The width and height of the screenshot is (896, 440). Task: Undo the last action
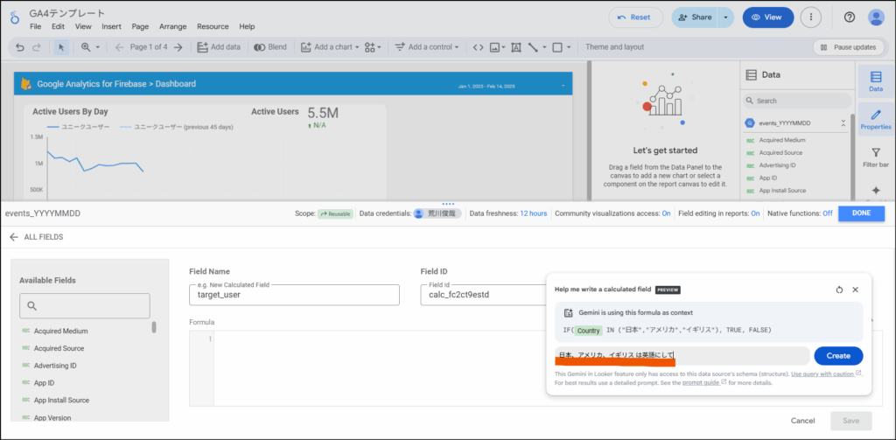click(x=20, y=47)
